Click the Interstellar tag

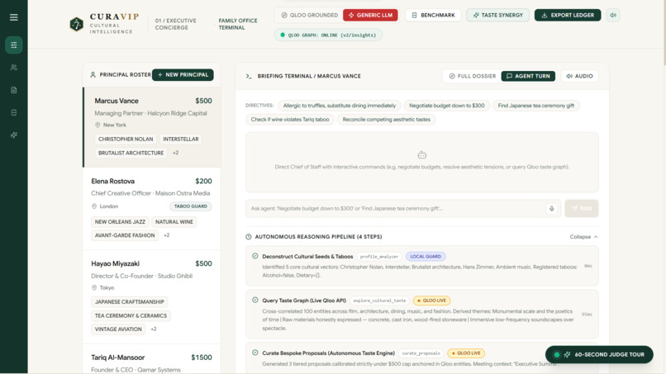(x=181, y=140)
